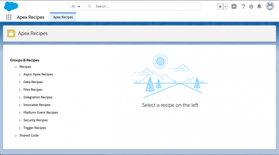
Task: Click the Favorites star icon
Action: [220, 7]
